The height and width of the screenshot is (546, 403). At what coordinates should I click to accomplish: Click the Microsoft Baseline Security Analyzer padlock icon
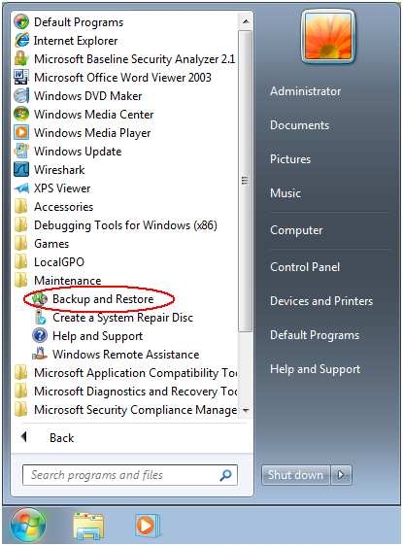[x=21, y=59]
